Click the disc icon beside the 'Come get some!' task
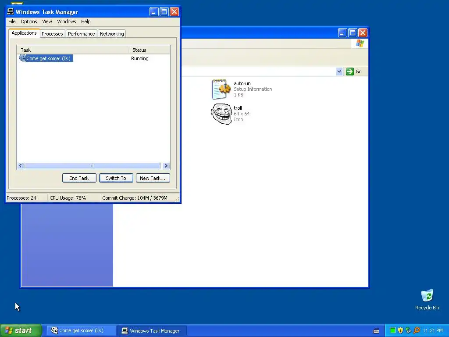449x337 pixels. pyautogui.click(x=22, y=58)
